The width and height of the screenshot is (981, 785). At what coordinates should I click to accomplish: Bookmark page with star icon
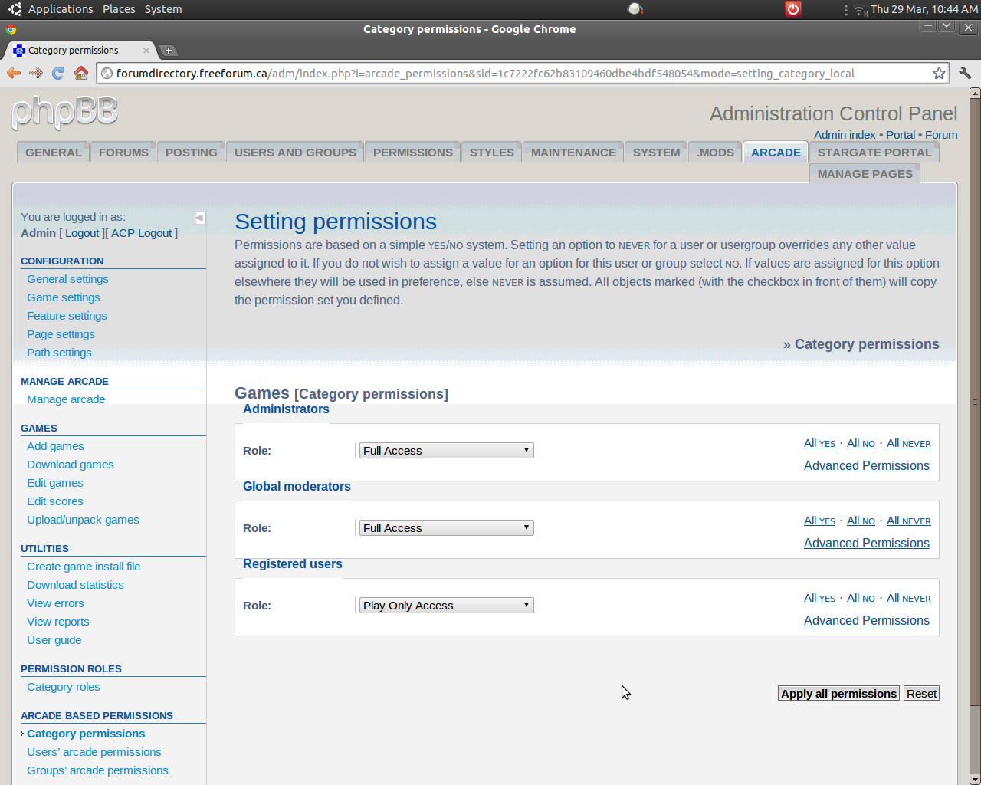tap(939, 73)
